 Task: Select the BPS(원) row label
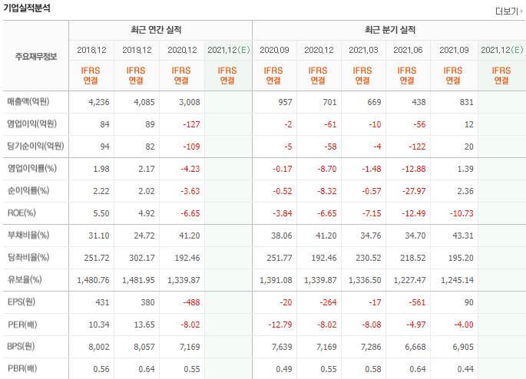22,346
